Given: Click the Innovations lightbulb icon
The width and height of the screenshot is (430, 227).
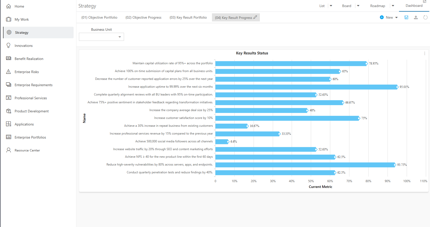Looking at the screenshot, I should [x=9, y=45].
